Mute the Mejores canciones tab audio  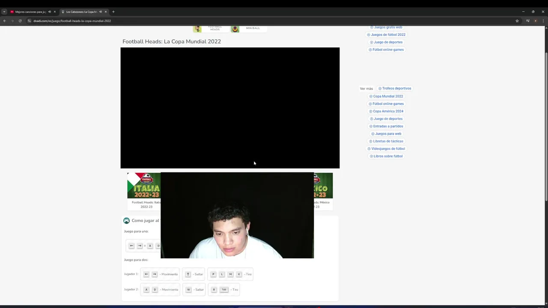[x=49, y=12]
